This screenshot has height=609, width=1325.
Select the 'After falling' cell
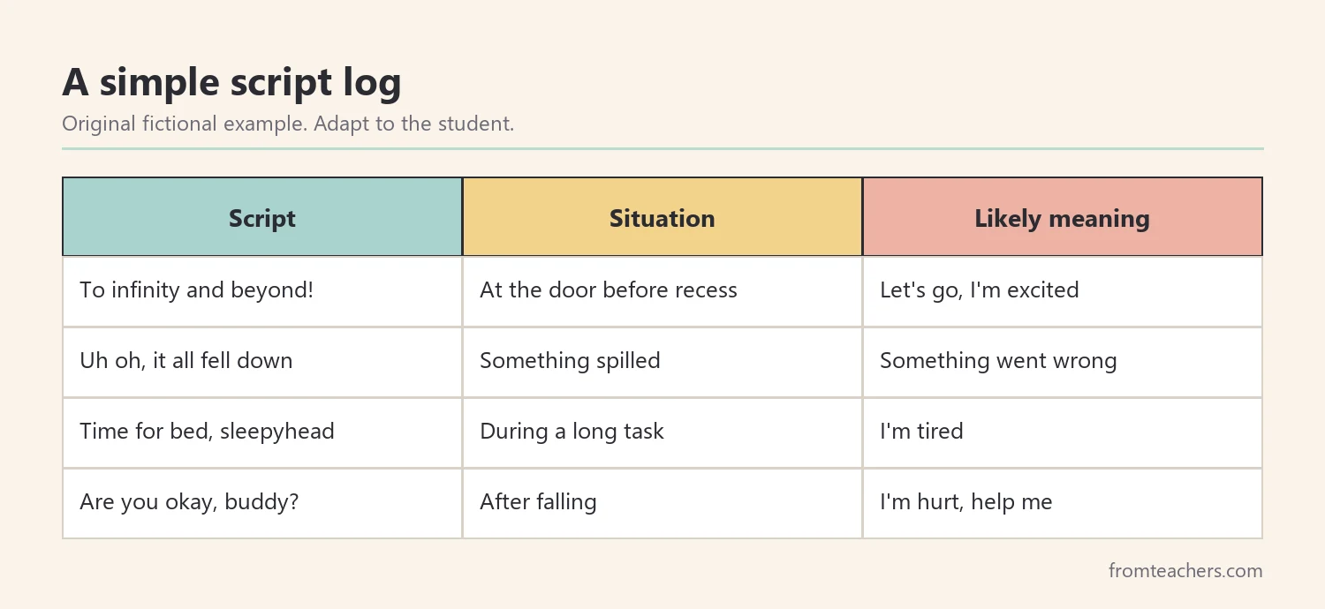(662, 503)
